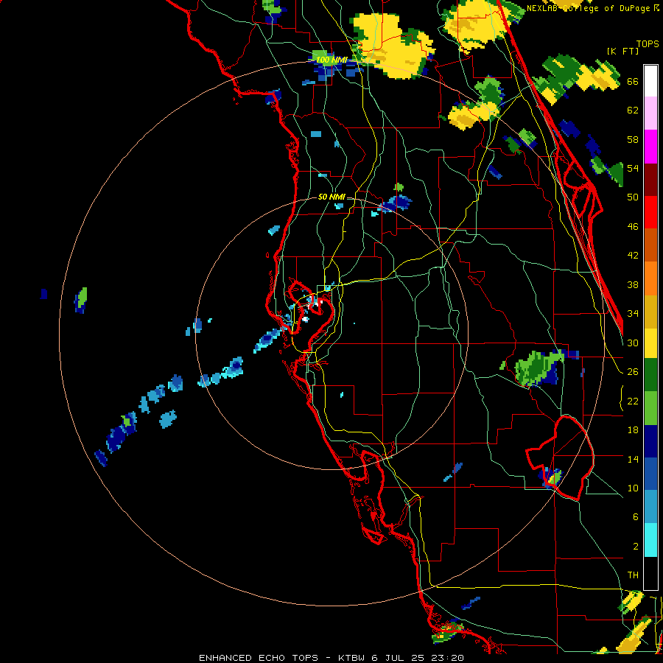Click the NEXLAB College of DuPage credit
The image size is (663, 663).
589,8
